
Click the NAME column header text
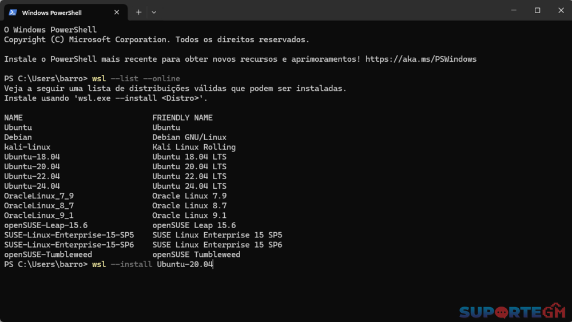pos(14,118)
